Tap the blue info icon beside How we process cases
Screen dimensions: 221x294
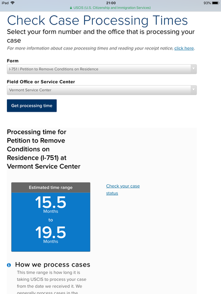pos(9,265)
